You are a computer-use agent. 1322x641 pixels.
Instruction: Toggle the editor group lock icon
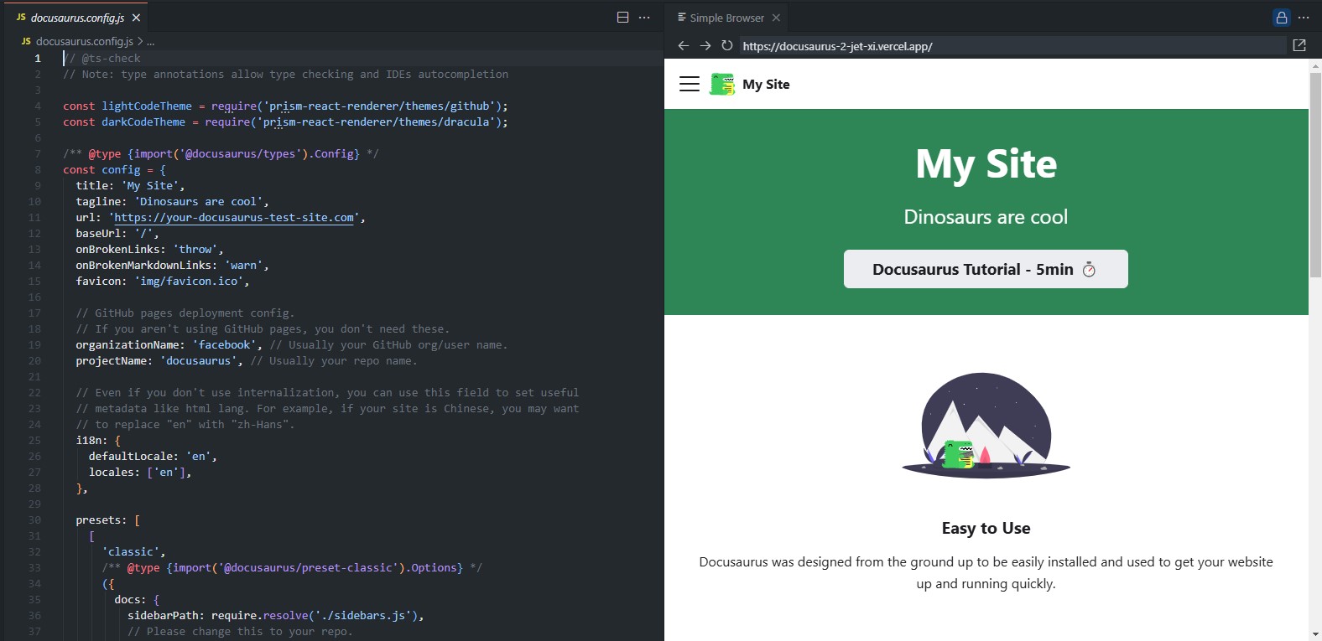point(1281,17)
